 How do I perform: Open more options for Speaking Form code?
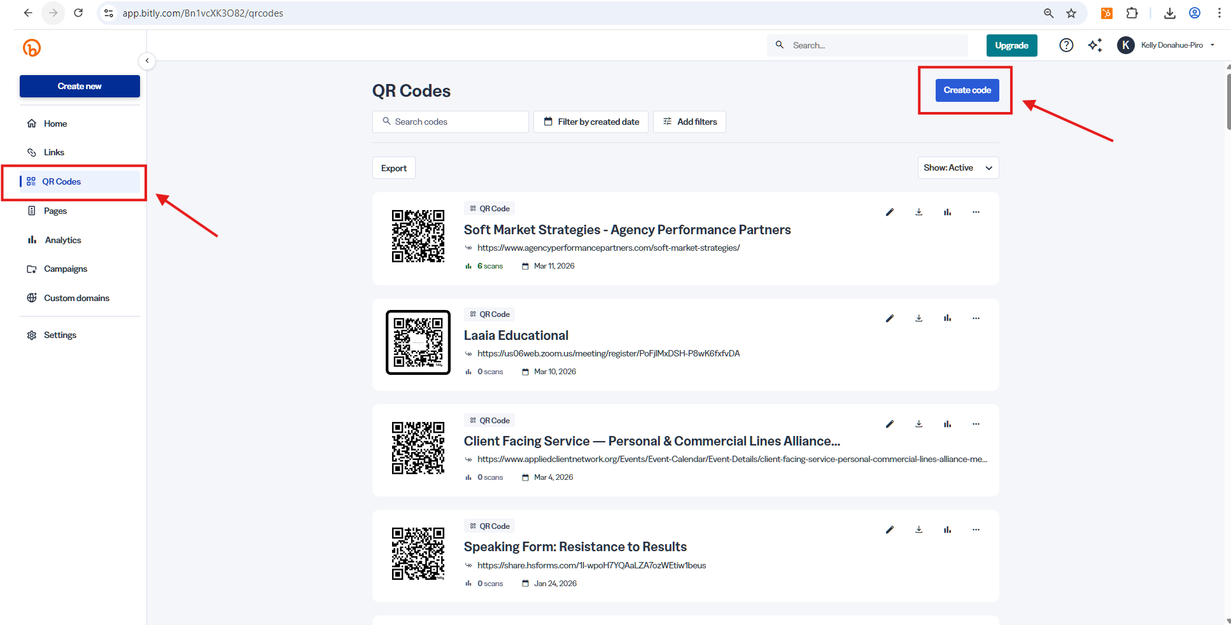[976, 530]
